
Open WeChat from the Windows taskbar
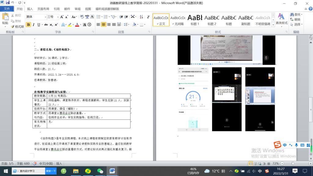tap(100, 171)
